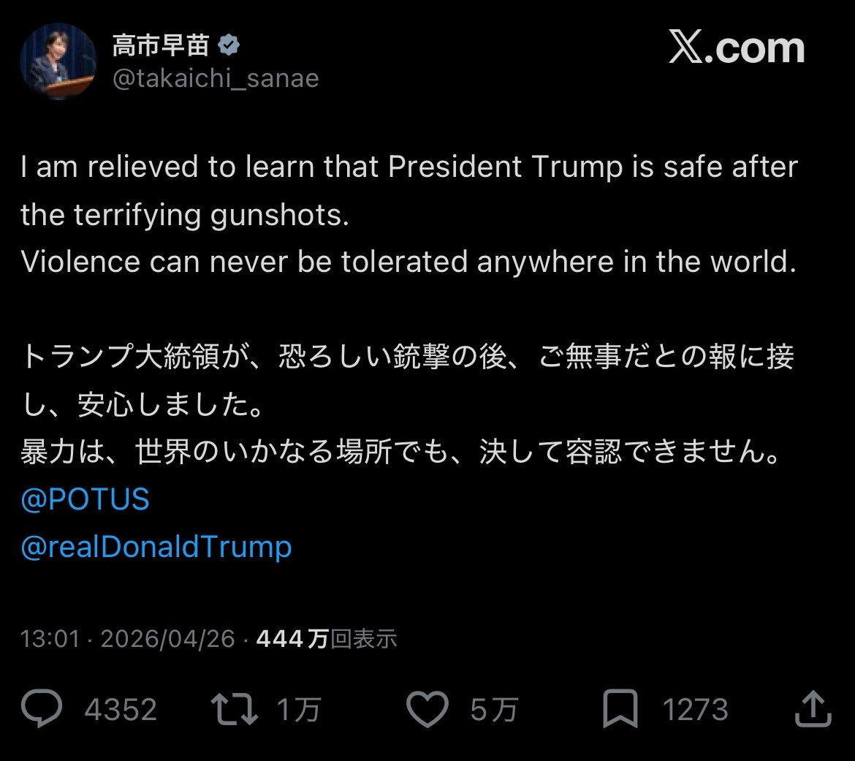Click the 4352 replies count
Viewport: 855px width, 761px height.
coord(121,710)
